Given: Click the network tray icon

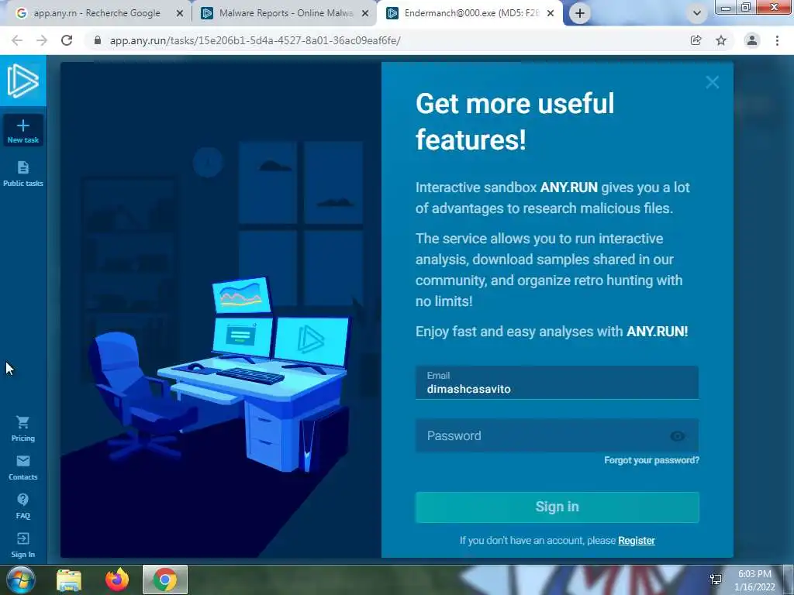Looking at the screenshot, I should pyautogui.click(x=716, y=580).
